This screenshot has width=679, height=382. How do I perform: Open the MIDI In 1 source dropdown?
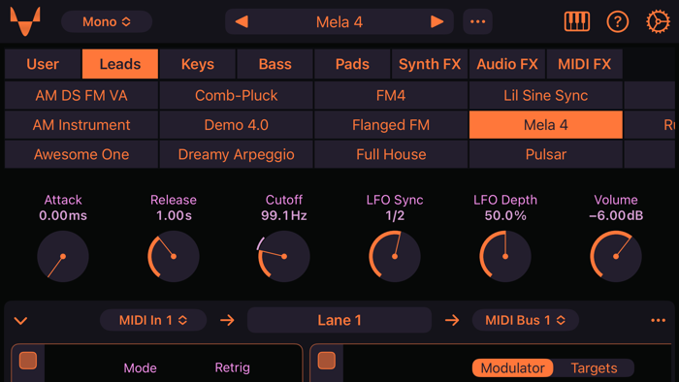coord(153,320)
